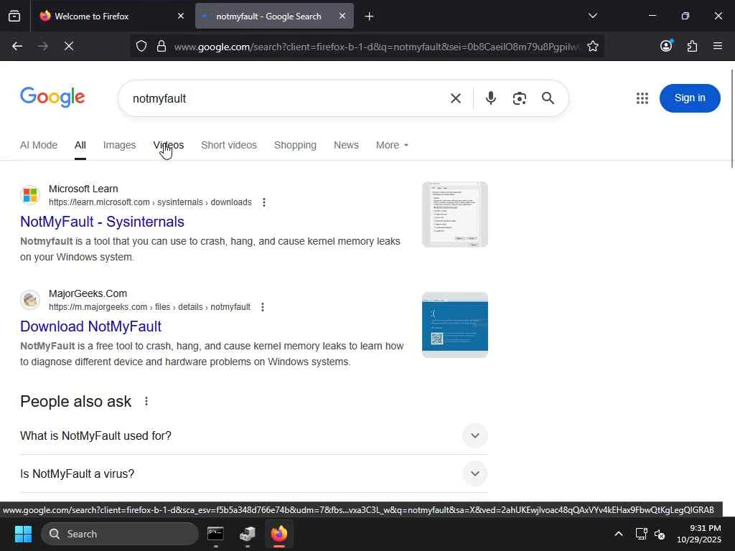The image size is (735, 551).
Task: Search by image with Lens icon
Action: (x=520, y=98)
